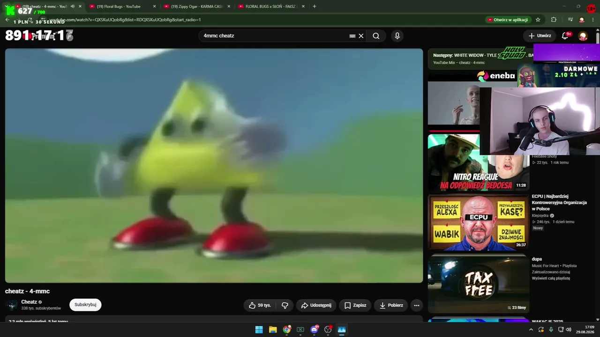Switch to the Floral Bugs - YouTube tab
This screenshot has width=600, height=337.
click(121, 7)
